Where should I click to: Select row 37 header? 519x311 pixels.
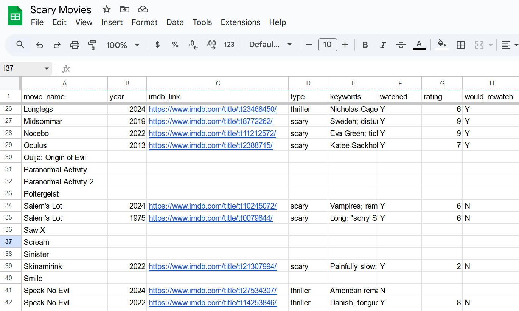[x=11, y=242]
